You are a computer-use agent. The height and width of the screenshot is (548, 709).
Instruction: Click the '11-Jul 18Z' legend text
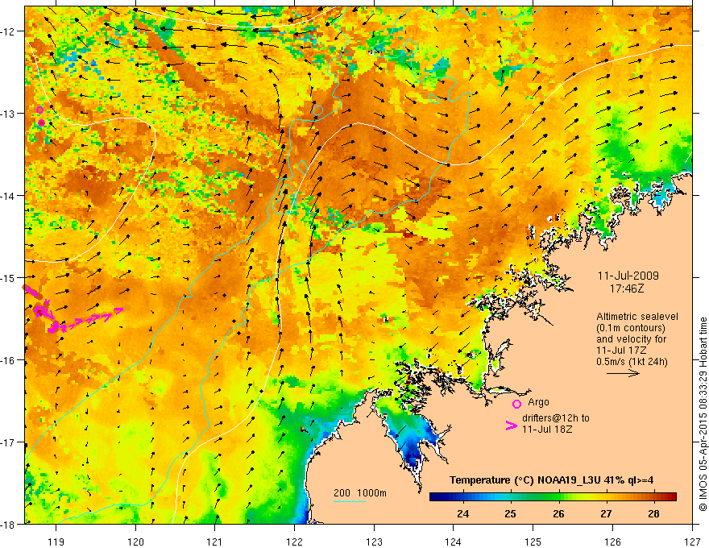[x=547, y=429]
